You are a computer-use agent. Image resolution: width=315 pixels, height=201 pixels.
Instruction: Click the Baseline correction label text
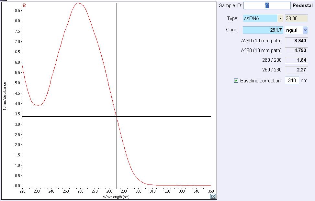(260, 81)
